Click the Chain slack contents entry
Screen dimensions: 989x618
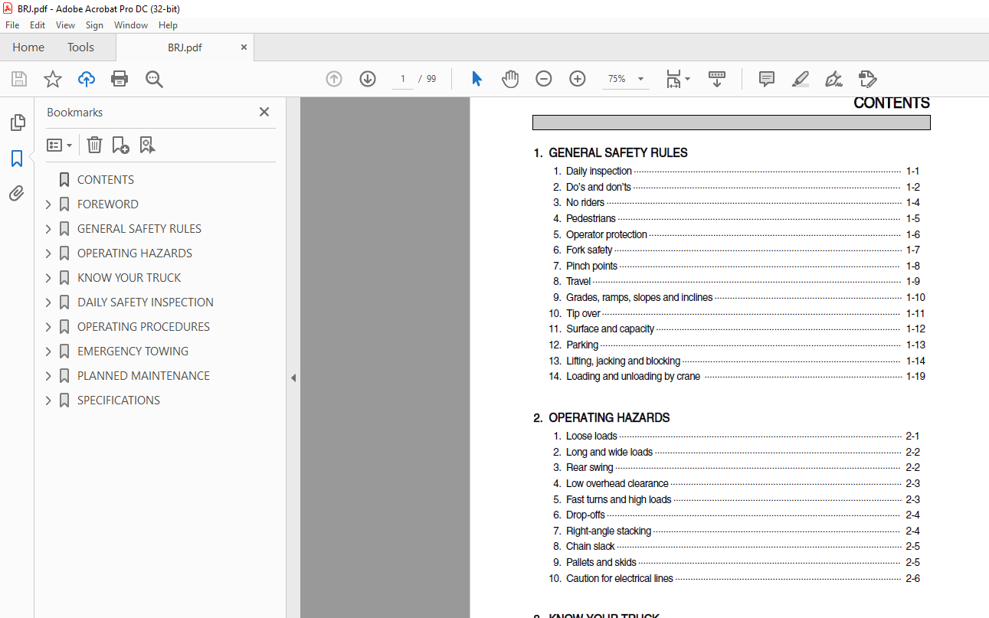point(737,547)
